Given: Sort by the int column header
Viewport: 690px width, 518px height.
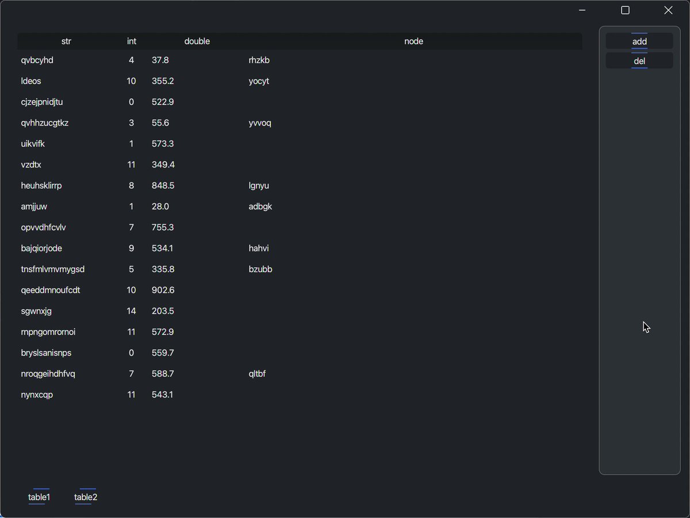Looking at the screenshot, I should (131, 41).
